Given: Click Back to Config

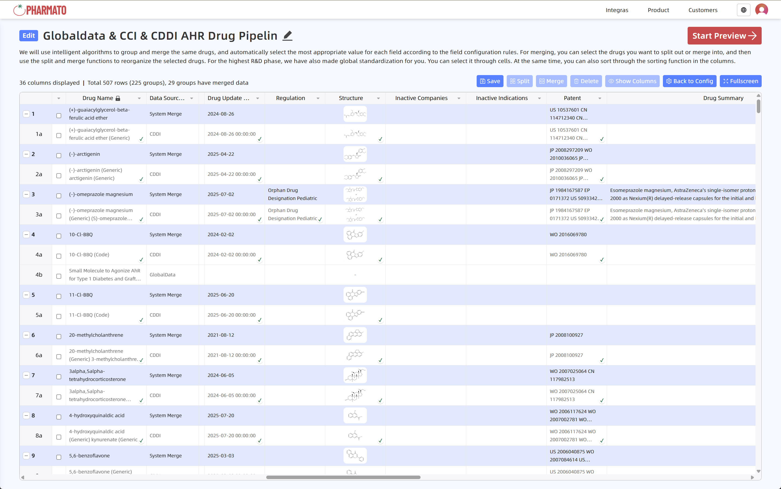Looking at the screenshot, I should tap(689, 81).
